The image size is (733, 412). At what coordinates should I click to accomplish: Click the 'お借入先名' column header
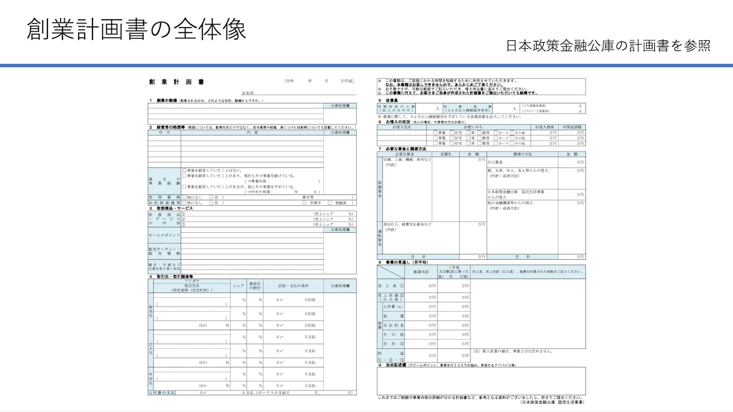(x=402, y=127)
